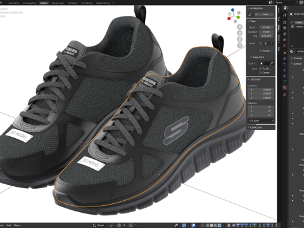Switch to the Compositing workspace tab
Viewport: 304px width, 228px height.
point(30,3)
